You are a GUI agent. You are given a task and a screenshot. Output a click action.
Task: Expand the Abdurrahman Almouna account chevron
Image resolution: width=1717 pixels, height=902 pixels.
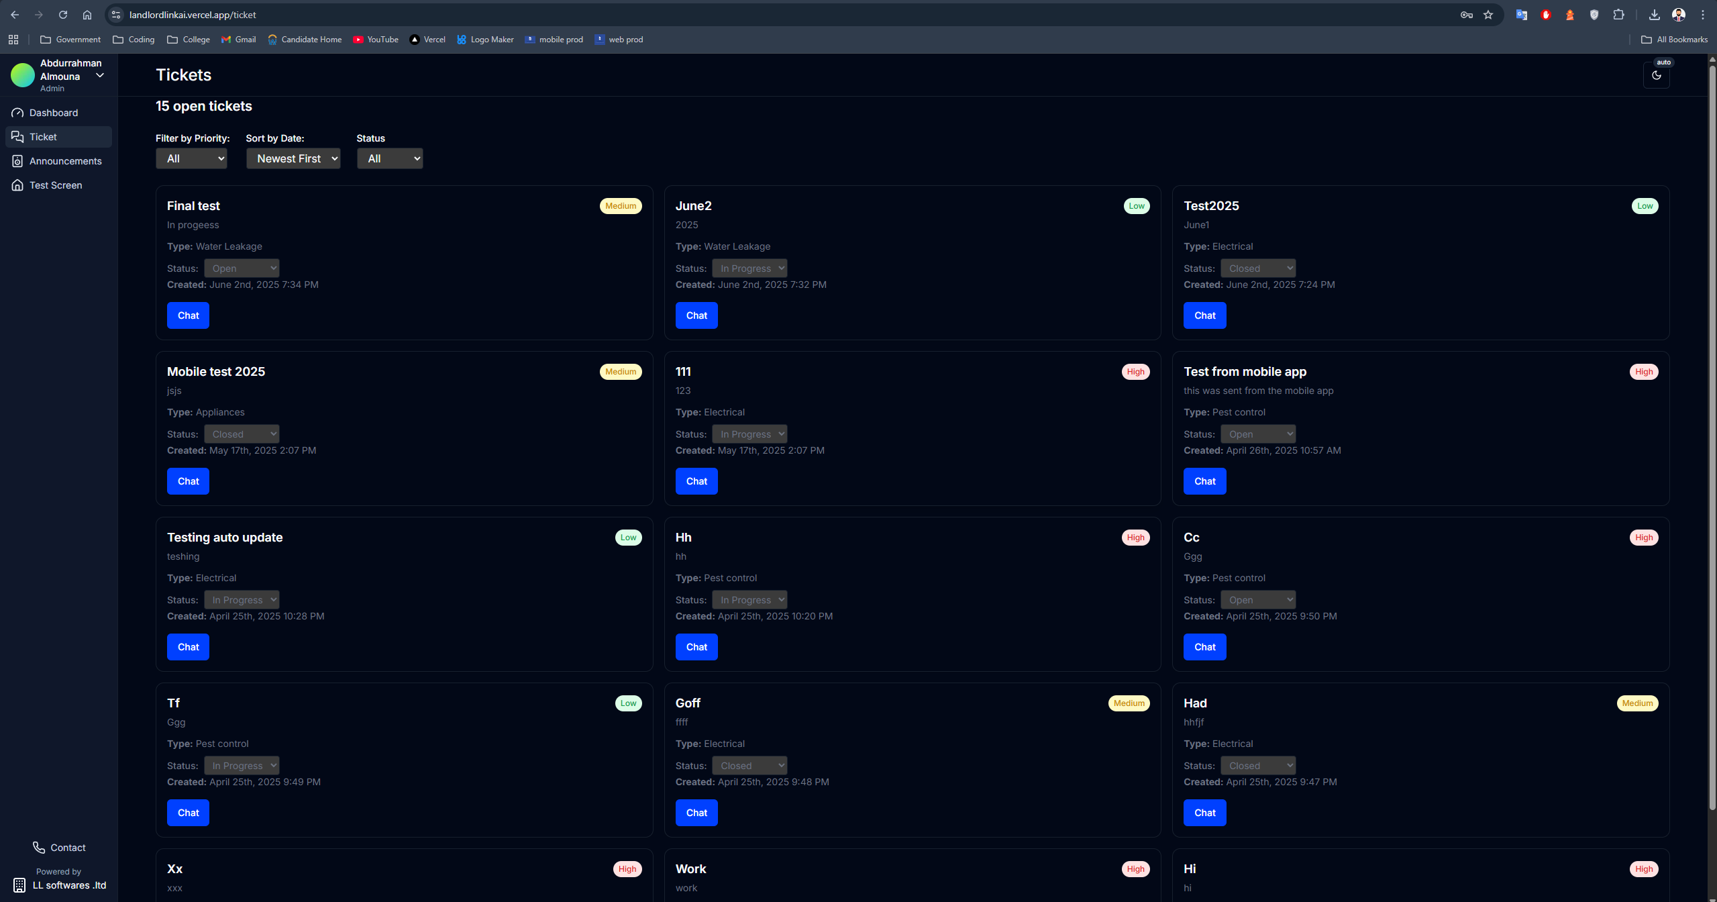point(100,75)
